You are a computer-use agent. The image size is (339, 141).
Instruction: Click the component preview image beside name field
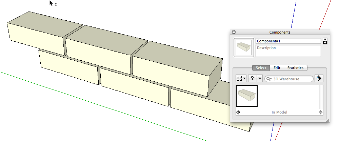[x=243, y=48]
